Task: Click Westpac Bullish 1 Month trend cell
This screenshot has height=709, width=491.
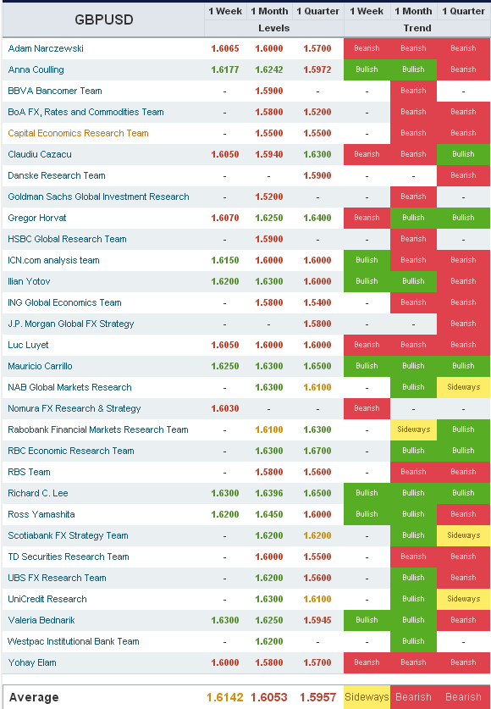Action: pos(413,641)
